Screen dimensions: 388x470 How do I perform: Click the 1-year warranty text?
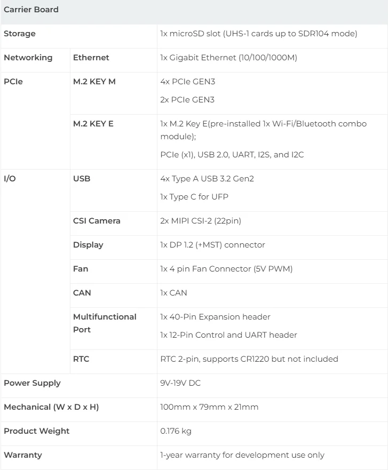pyautogui.click(x=242, y=455)
